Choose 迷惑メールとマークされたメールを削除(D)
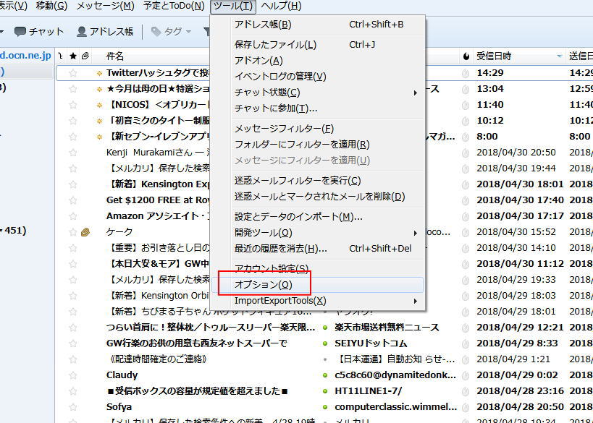The height and width of the screenshot is (423, 593). pyautogui.click(x=318, y=197)
